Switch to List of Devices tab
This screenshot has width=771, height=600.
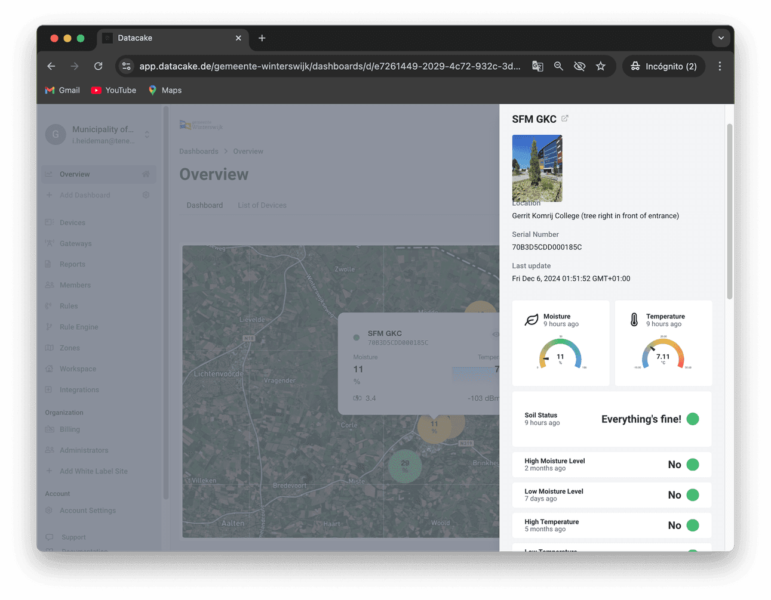point(262,205)
